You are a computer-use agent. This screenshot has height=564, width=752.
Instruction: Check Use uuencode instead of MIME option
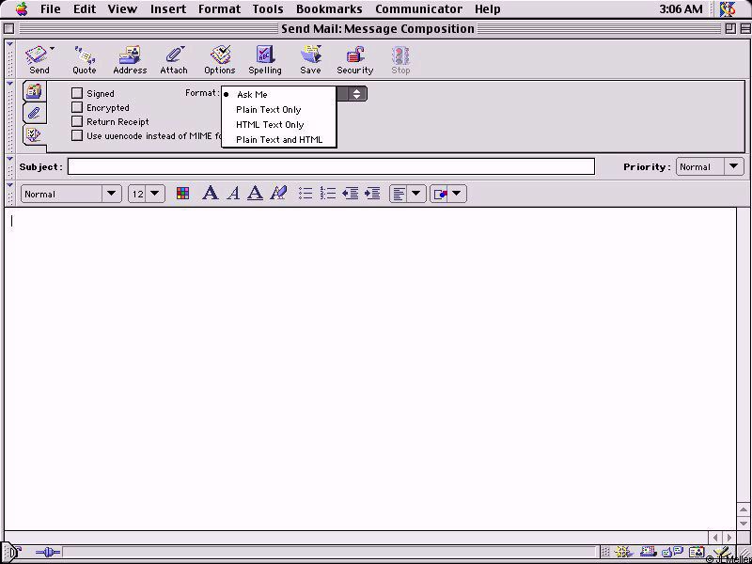click(77, 135)
